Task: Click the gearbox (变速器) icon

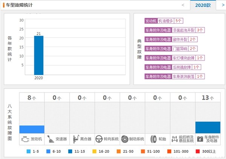Action: [x=50, y=139]
